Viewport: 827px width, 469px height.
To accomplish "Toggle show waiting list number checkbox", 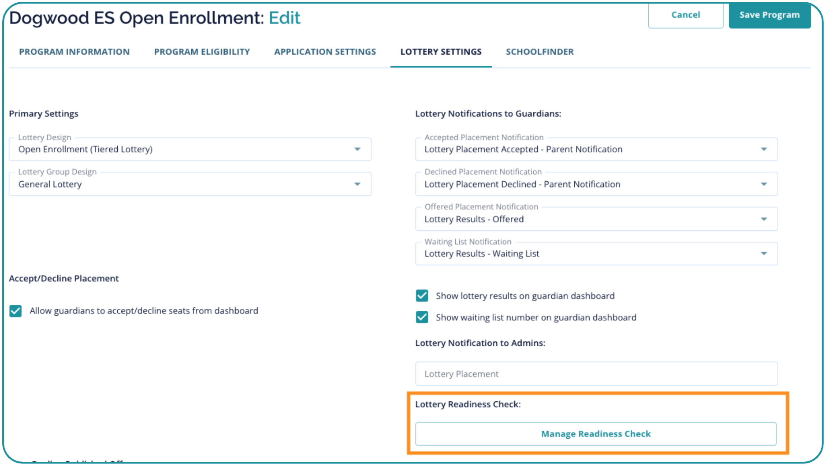I will [x=422, y=317].
